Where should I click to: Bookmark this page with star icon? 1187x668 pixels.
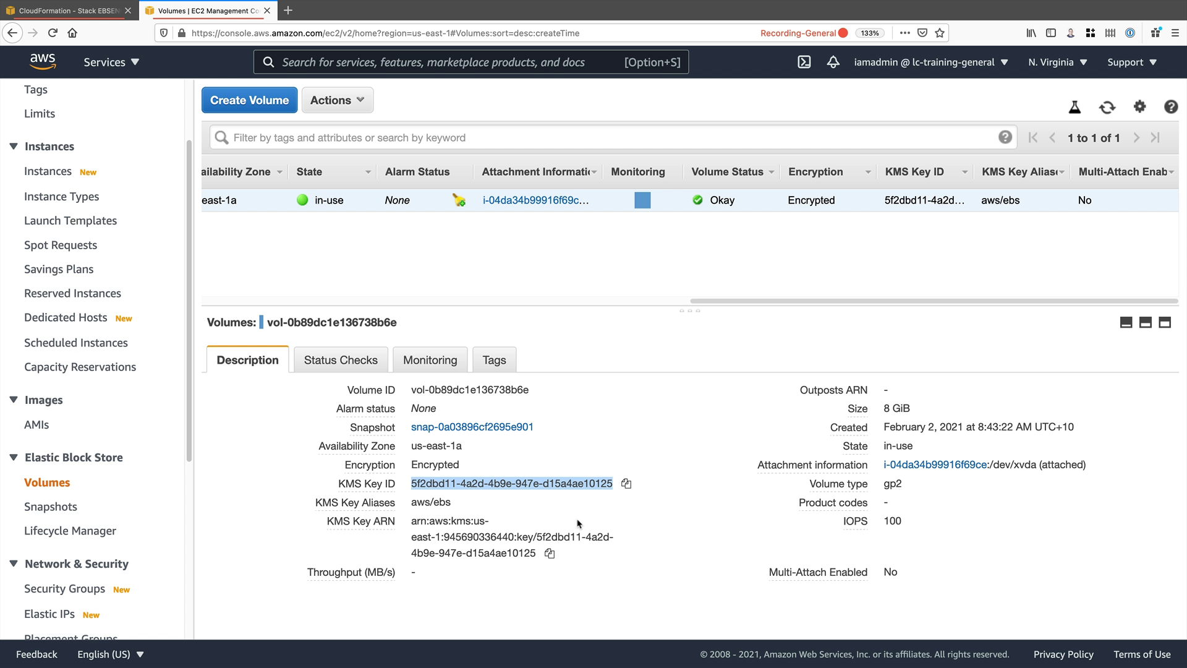click(x=940, y=33)
